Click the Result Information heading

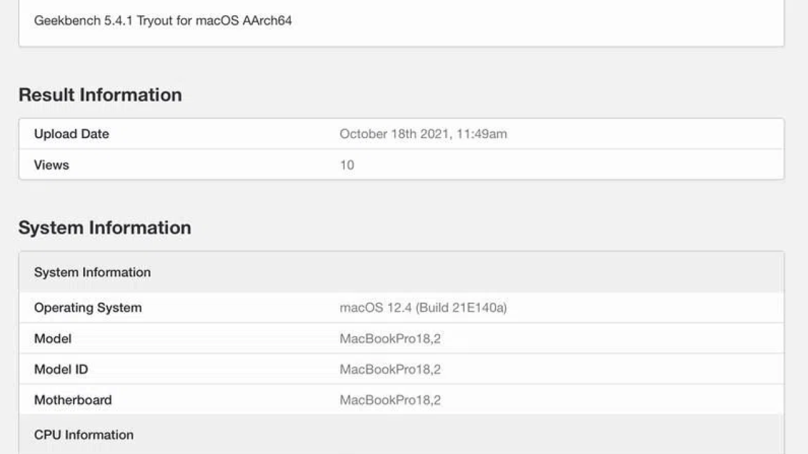(x=100, y=95)
